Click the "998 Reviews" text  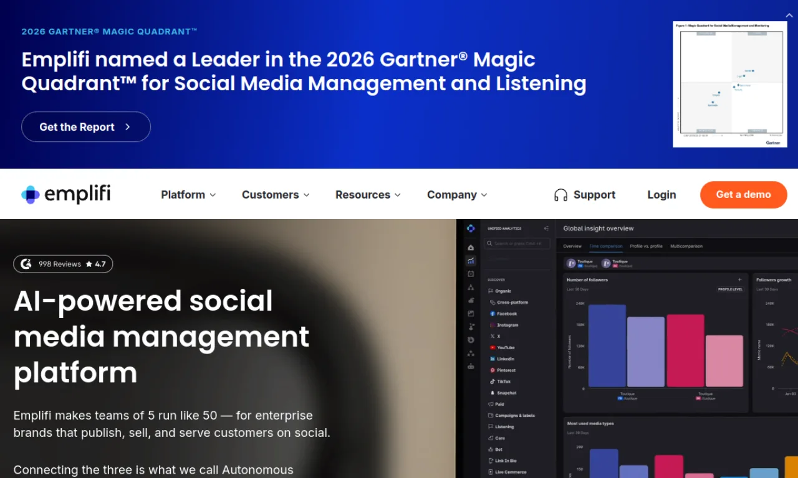60,264
